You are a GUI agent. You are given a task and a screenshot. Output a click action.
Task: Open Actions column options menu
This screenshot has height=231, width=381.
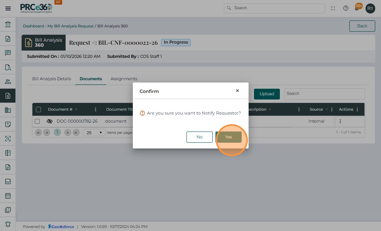click(357, 110)
